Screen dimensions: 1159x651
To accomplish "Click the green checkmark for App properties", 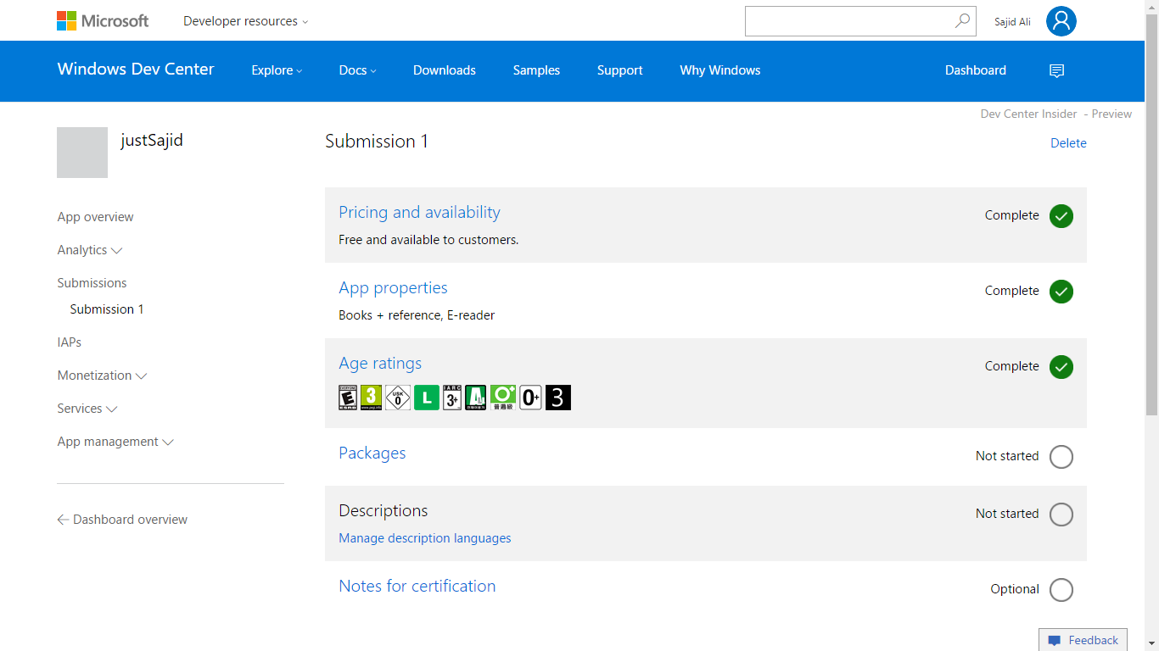I will click(1061, 292).
